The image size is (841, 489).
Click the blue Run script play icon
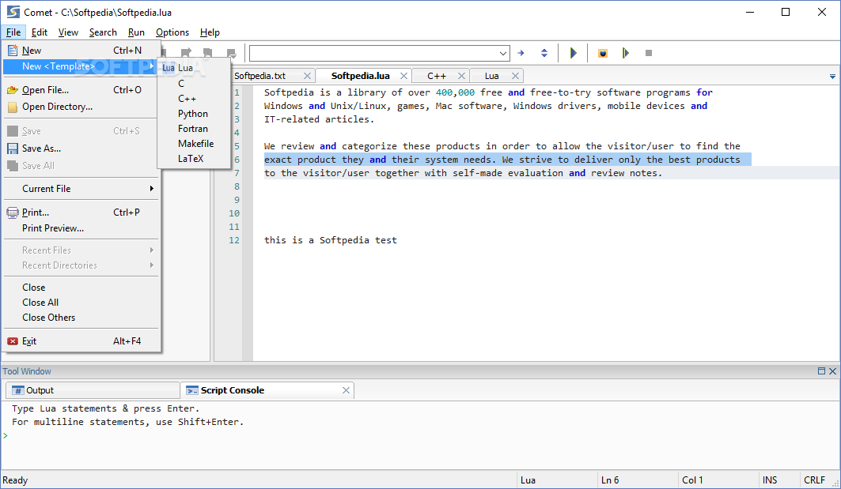[573, 53]
